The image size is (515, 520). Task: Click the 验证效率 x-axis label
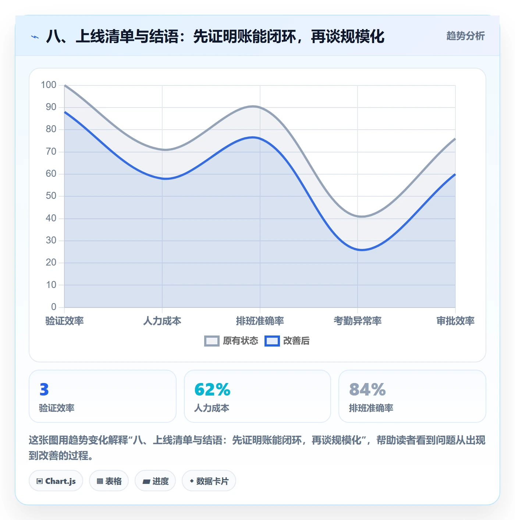64,321
